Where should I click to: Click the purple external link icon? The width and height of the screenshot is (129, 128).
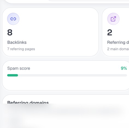113,19
